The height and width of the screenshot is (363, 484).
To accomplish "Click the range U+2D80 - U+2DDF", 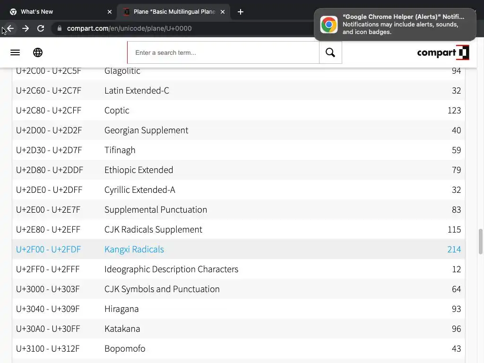I will coord(49,170).
